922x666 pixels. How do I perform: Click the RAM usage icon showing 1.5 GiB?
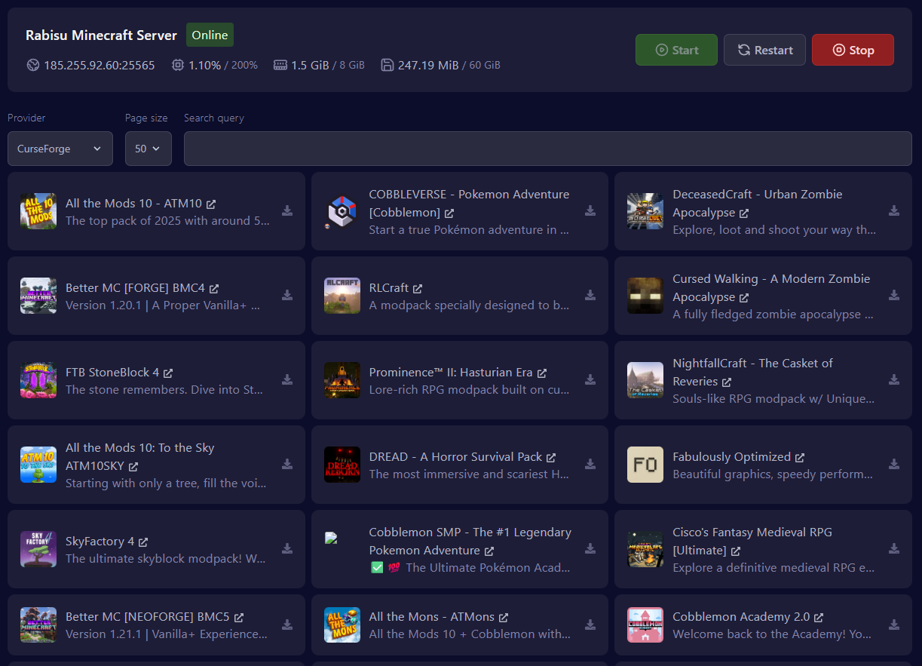click(281, 65)
